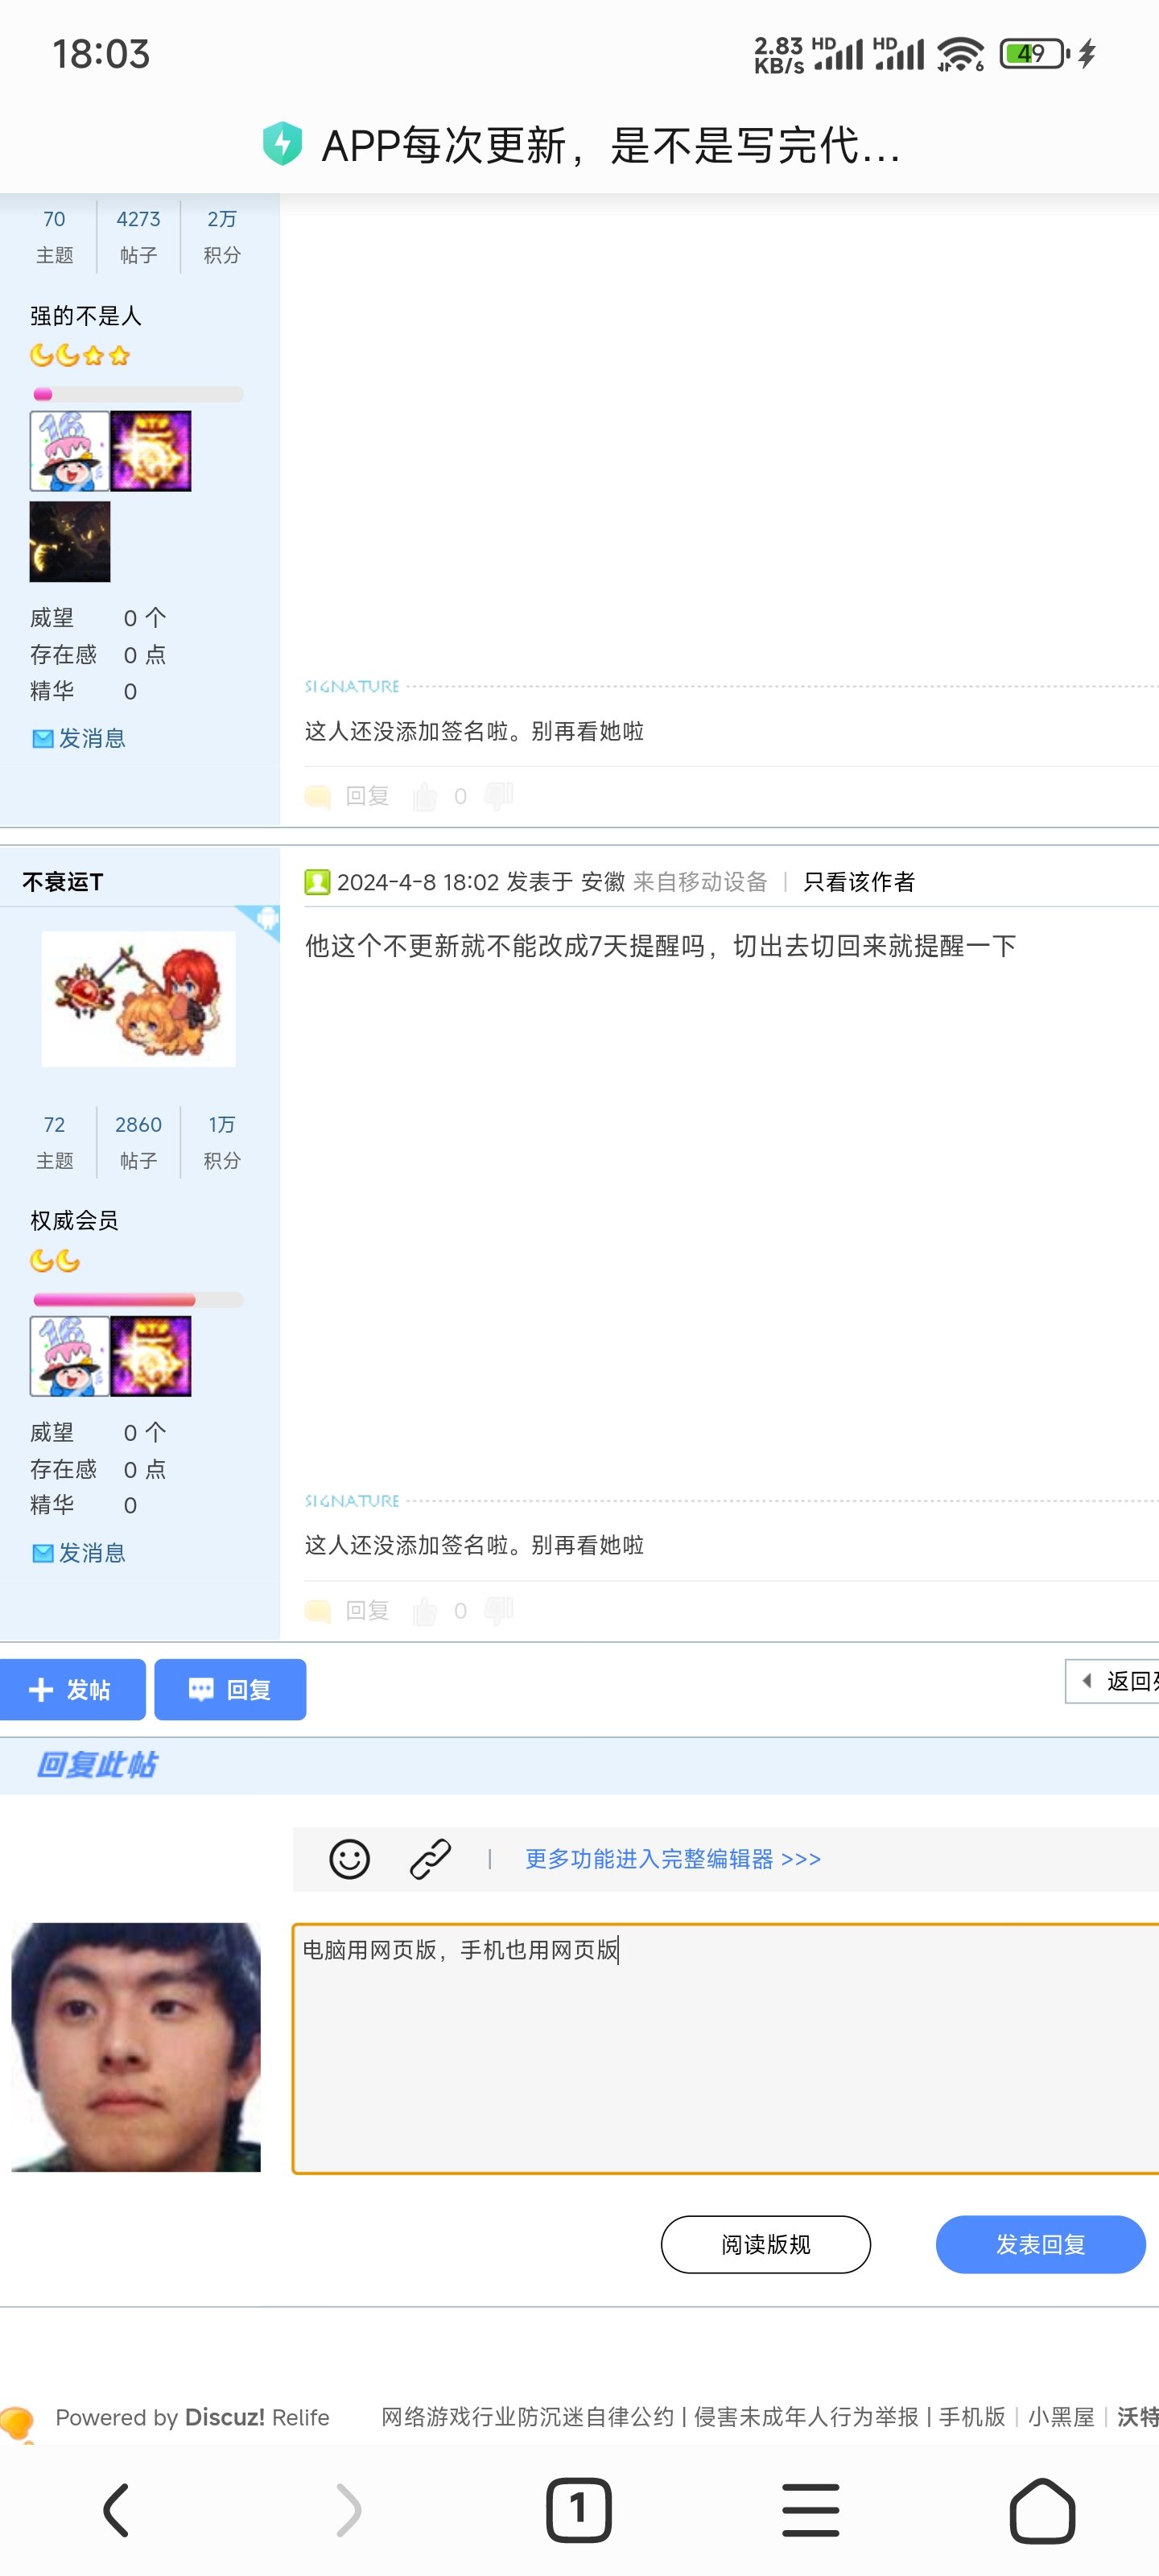Switch to 手机版 mobile version
Viewport: 1159px width, 2576px height.
tap(972, 2417)
